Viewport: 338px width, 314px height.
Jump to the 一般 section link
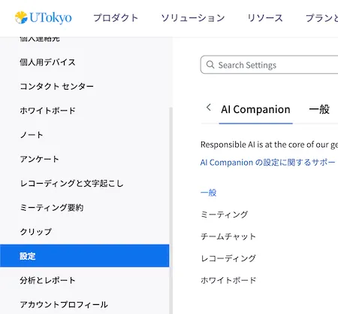(x=208, y=193)
